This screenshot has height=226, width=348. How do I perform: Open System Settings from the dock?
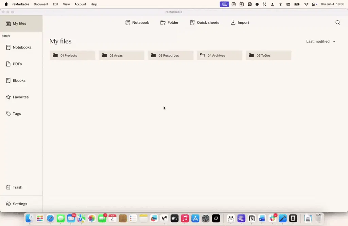click(206, 219)
